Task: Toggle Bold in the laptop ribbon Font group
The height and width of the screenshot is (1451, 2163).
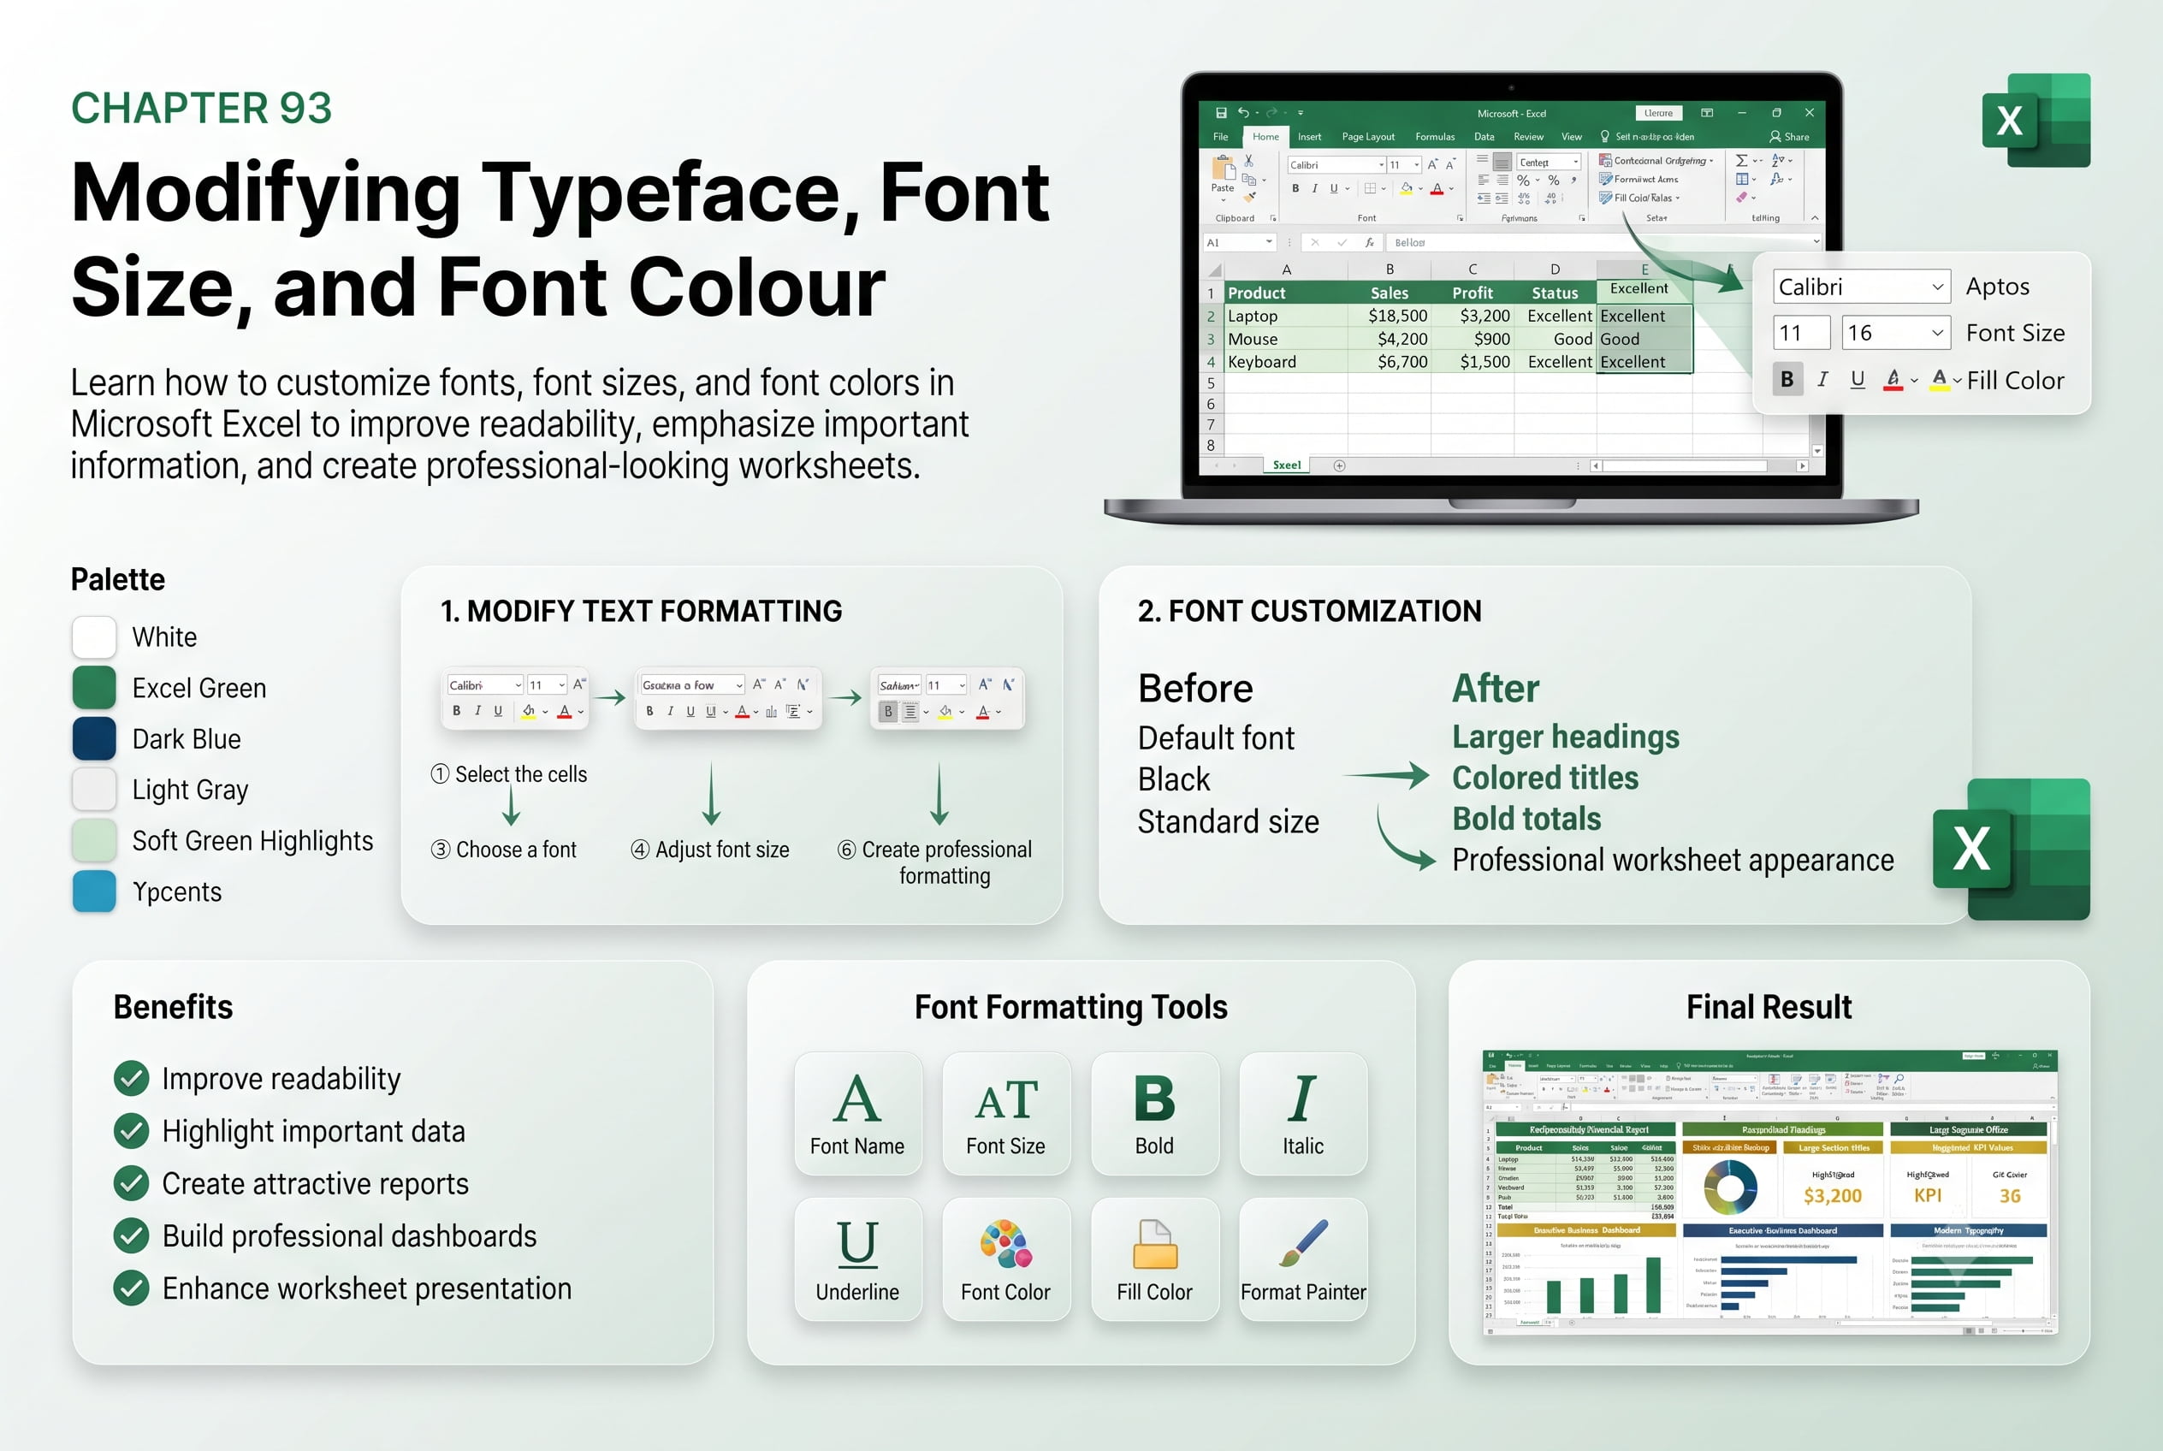Action: tap(1295, 189)
